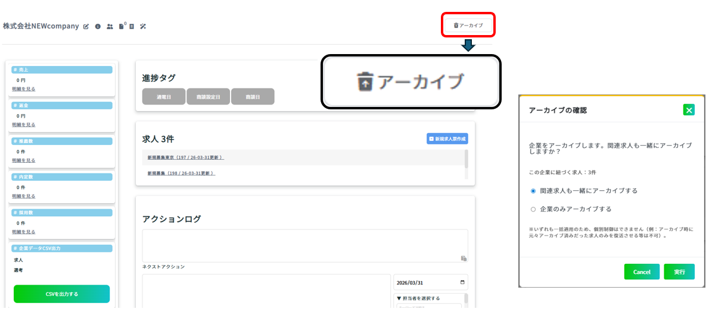The width and height of the screenshot is (709, 312).
Task: Click the 通電日 progress tag
Action: point(163,97)
